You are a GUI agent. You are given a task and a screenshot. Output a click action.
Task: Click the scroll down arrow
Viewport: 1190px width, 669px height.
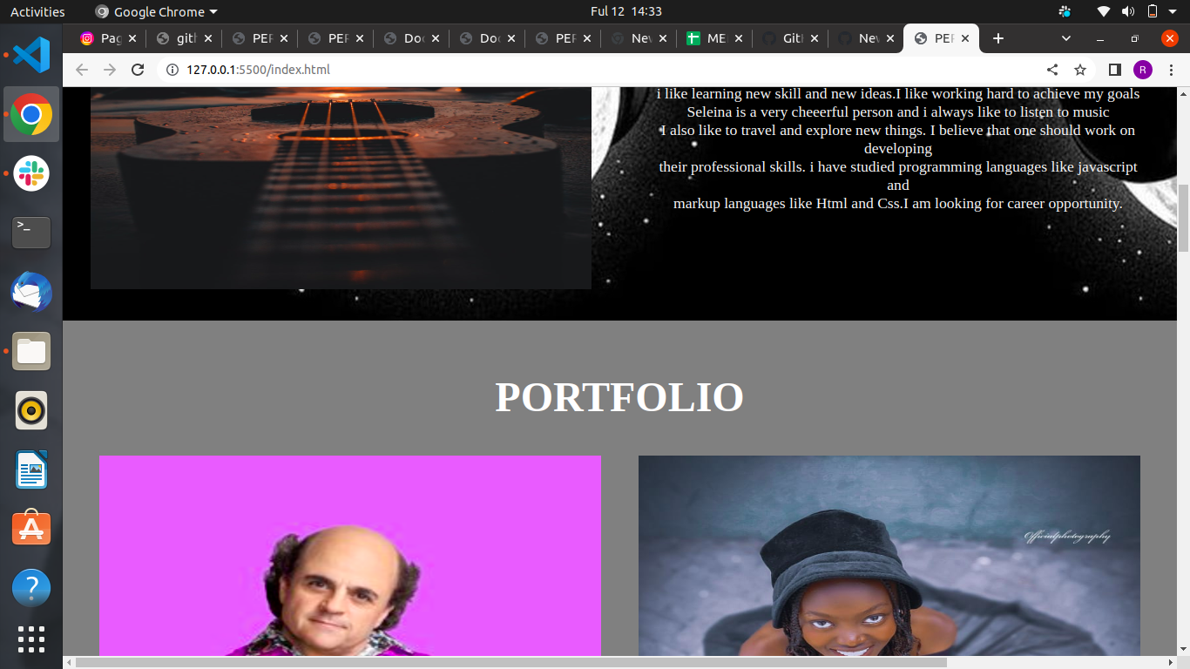click(1183, 649)
